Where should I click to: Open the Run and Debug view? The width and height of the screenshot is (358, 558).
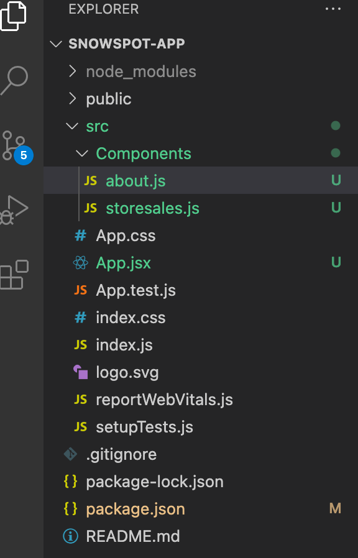click(14, 210)
